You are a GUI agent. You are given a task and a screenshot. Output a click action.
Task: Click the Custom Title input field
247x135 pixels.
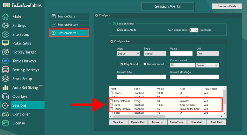(142, 77)
